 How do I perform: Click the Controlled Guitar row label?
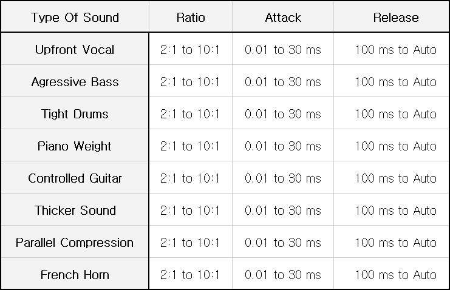[75, 178]
